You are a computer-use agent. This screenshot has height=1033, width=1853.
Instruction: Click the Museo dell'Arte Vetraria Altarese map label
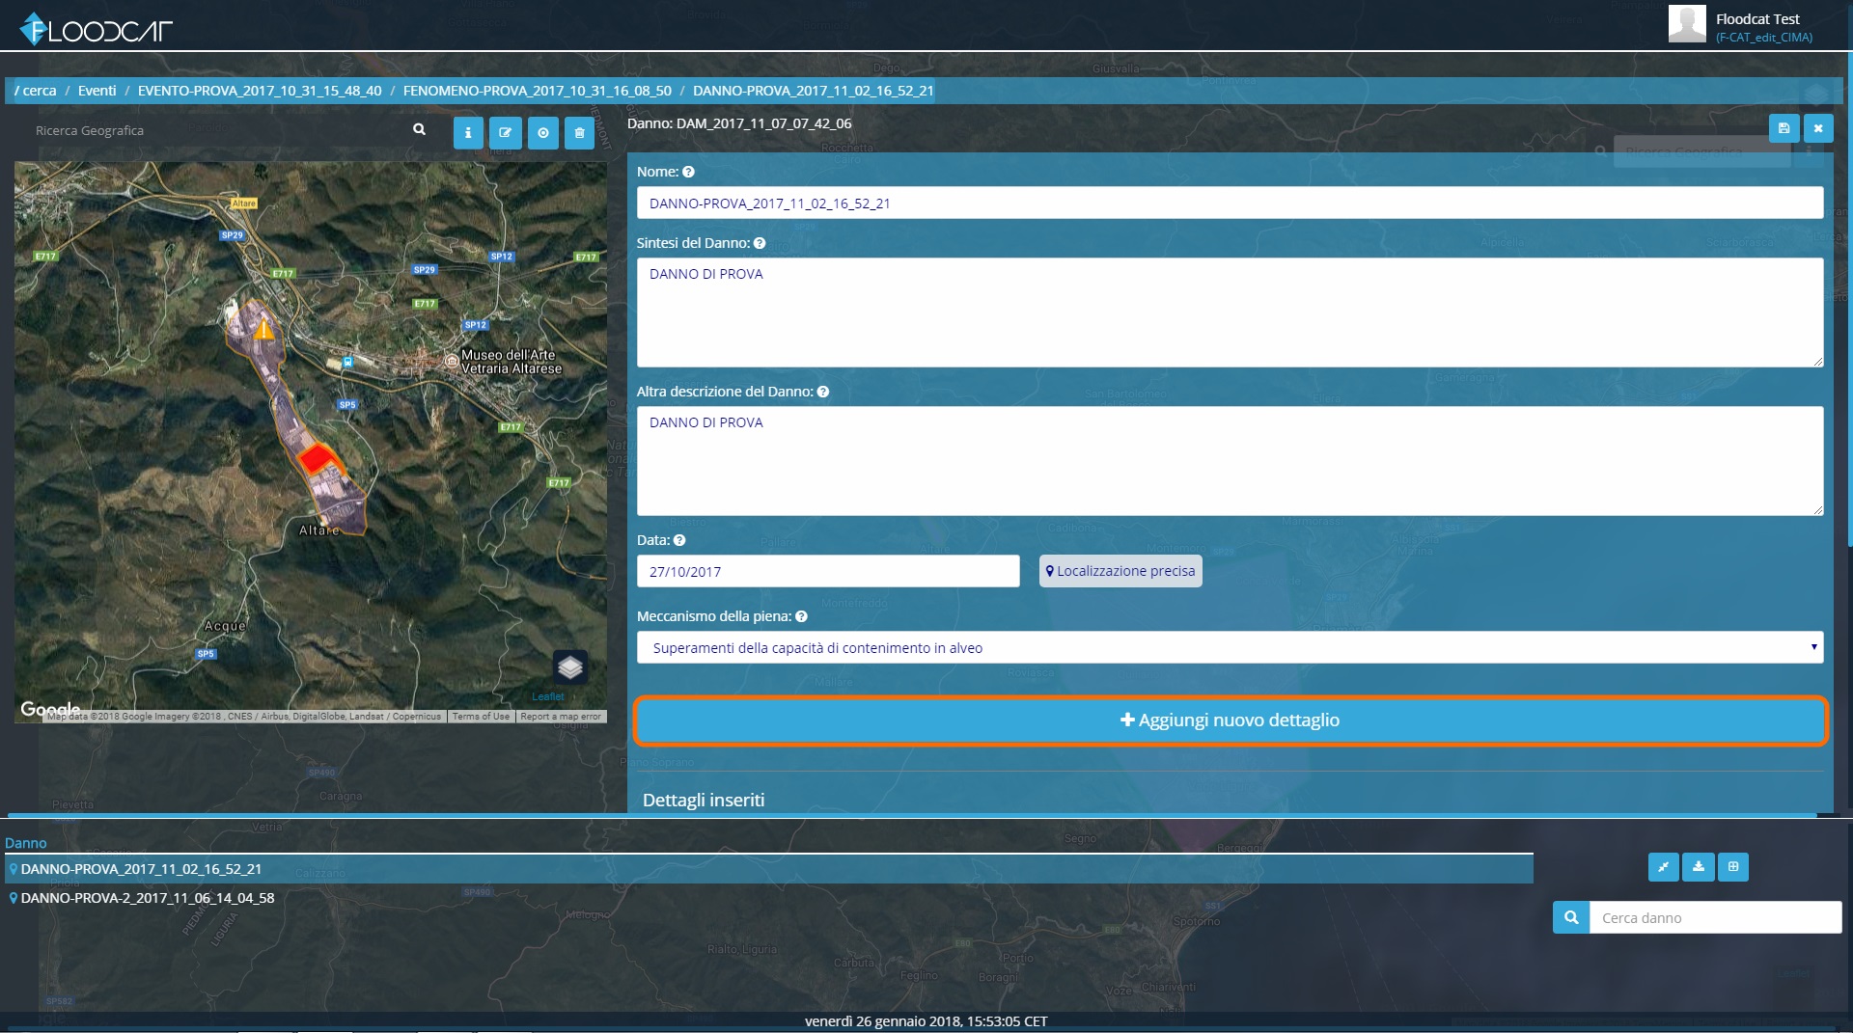point(511,362)
